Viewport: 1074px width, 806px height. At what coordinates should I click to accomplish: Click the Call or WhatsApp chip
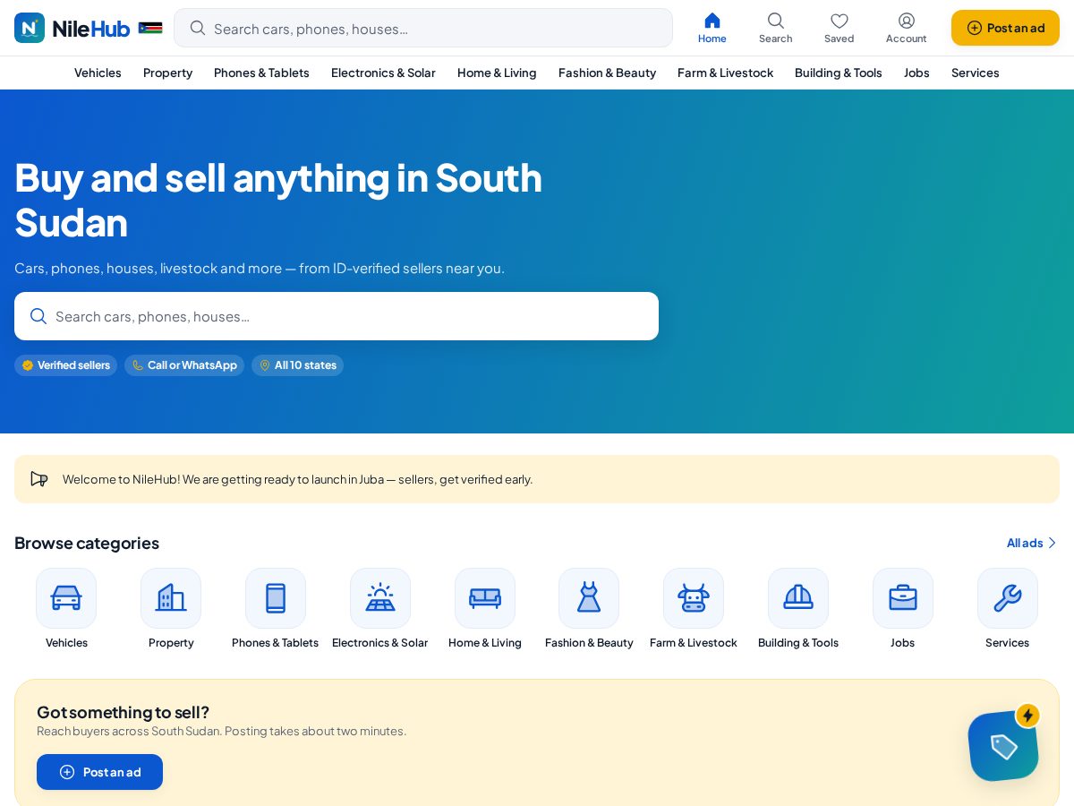(184, 365)
